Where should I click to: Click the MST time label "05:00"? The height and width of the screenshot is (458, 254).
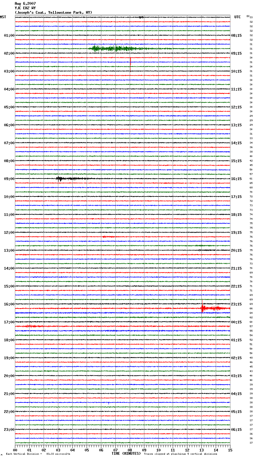pos(9,107)
